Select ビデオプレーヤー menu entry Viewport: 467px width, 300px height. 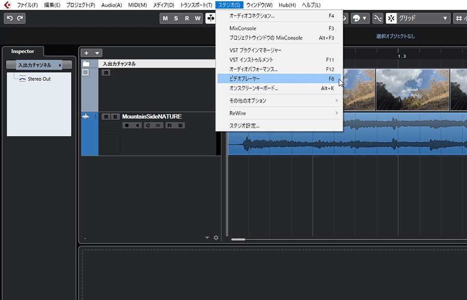pyautogui.click(x=279, y=78)
